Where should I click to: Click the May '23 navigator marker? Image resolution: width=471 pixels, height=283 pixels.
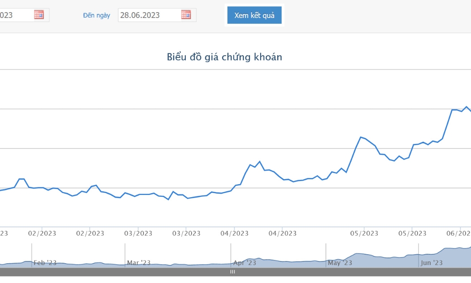pyautogui.click(x=340, y=263)
